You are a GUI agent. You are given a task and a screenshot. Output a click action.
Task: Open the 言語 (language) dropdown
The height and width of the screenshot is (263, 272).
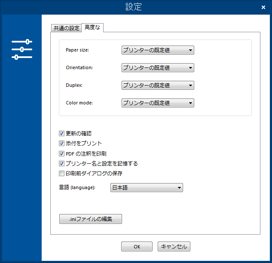click(147, 187)
